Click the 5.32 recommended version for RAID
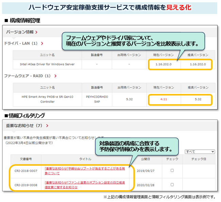221x202 pixels. [x=198, y=99]
